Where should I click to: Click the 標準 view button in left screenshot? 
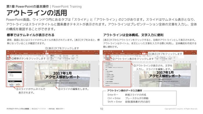[8, 57]
